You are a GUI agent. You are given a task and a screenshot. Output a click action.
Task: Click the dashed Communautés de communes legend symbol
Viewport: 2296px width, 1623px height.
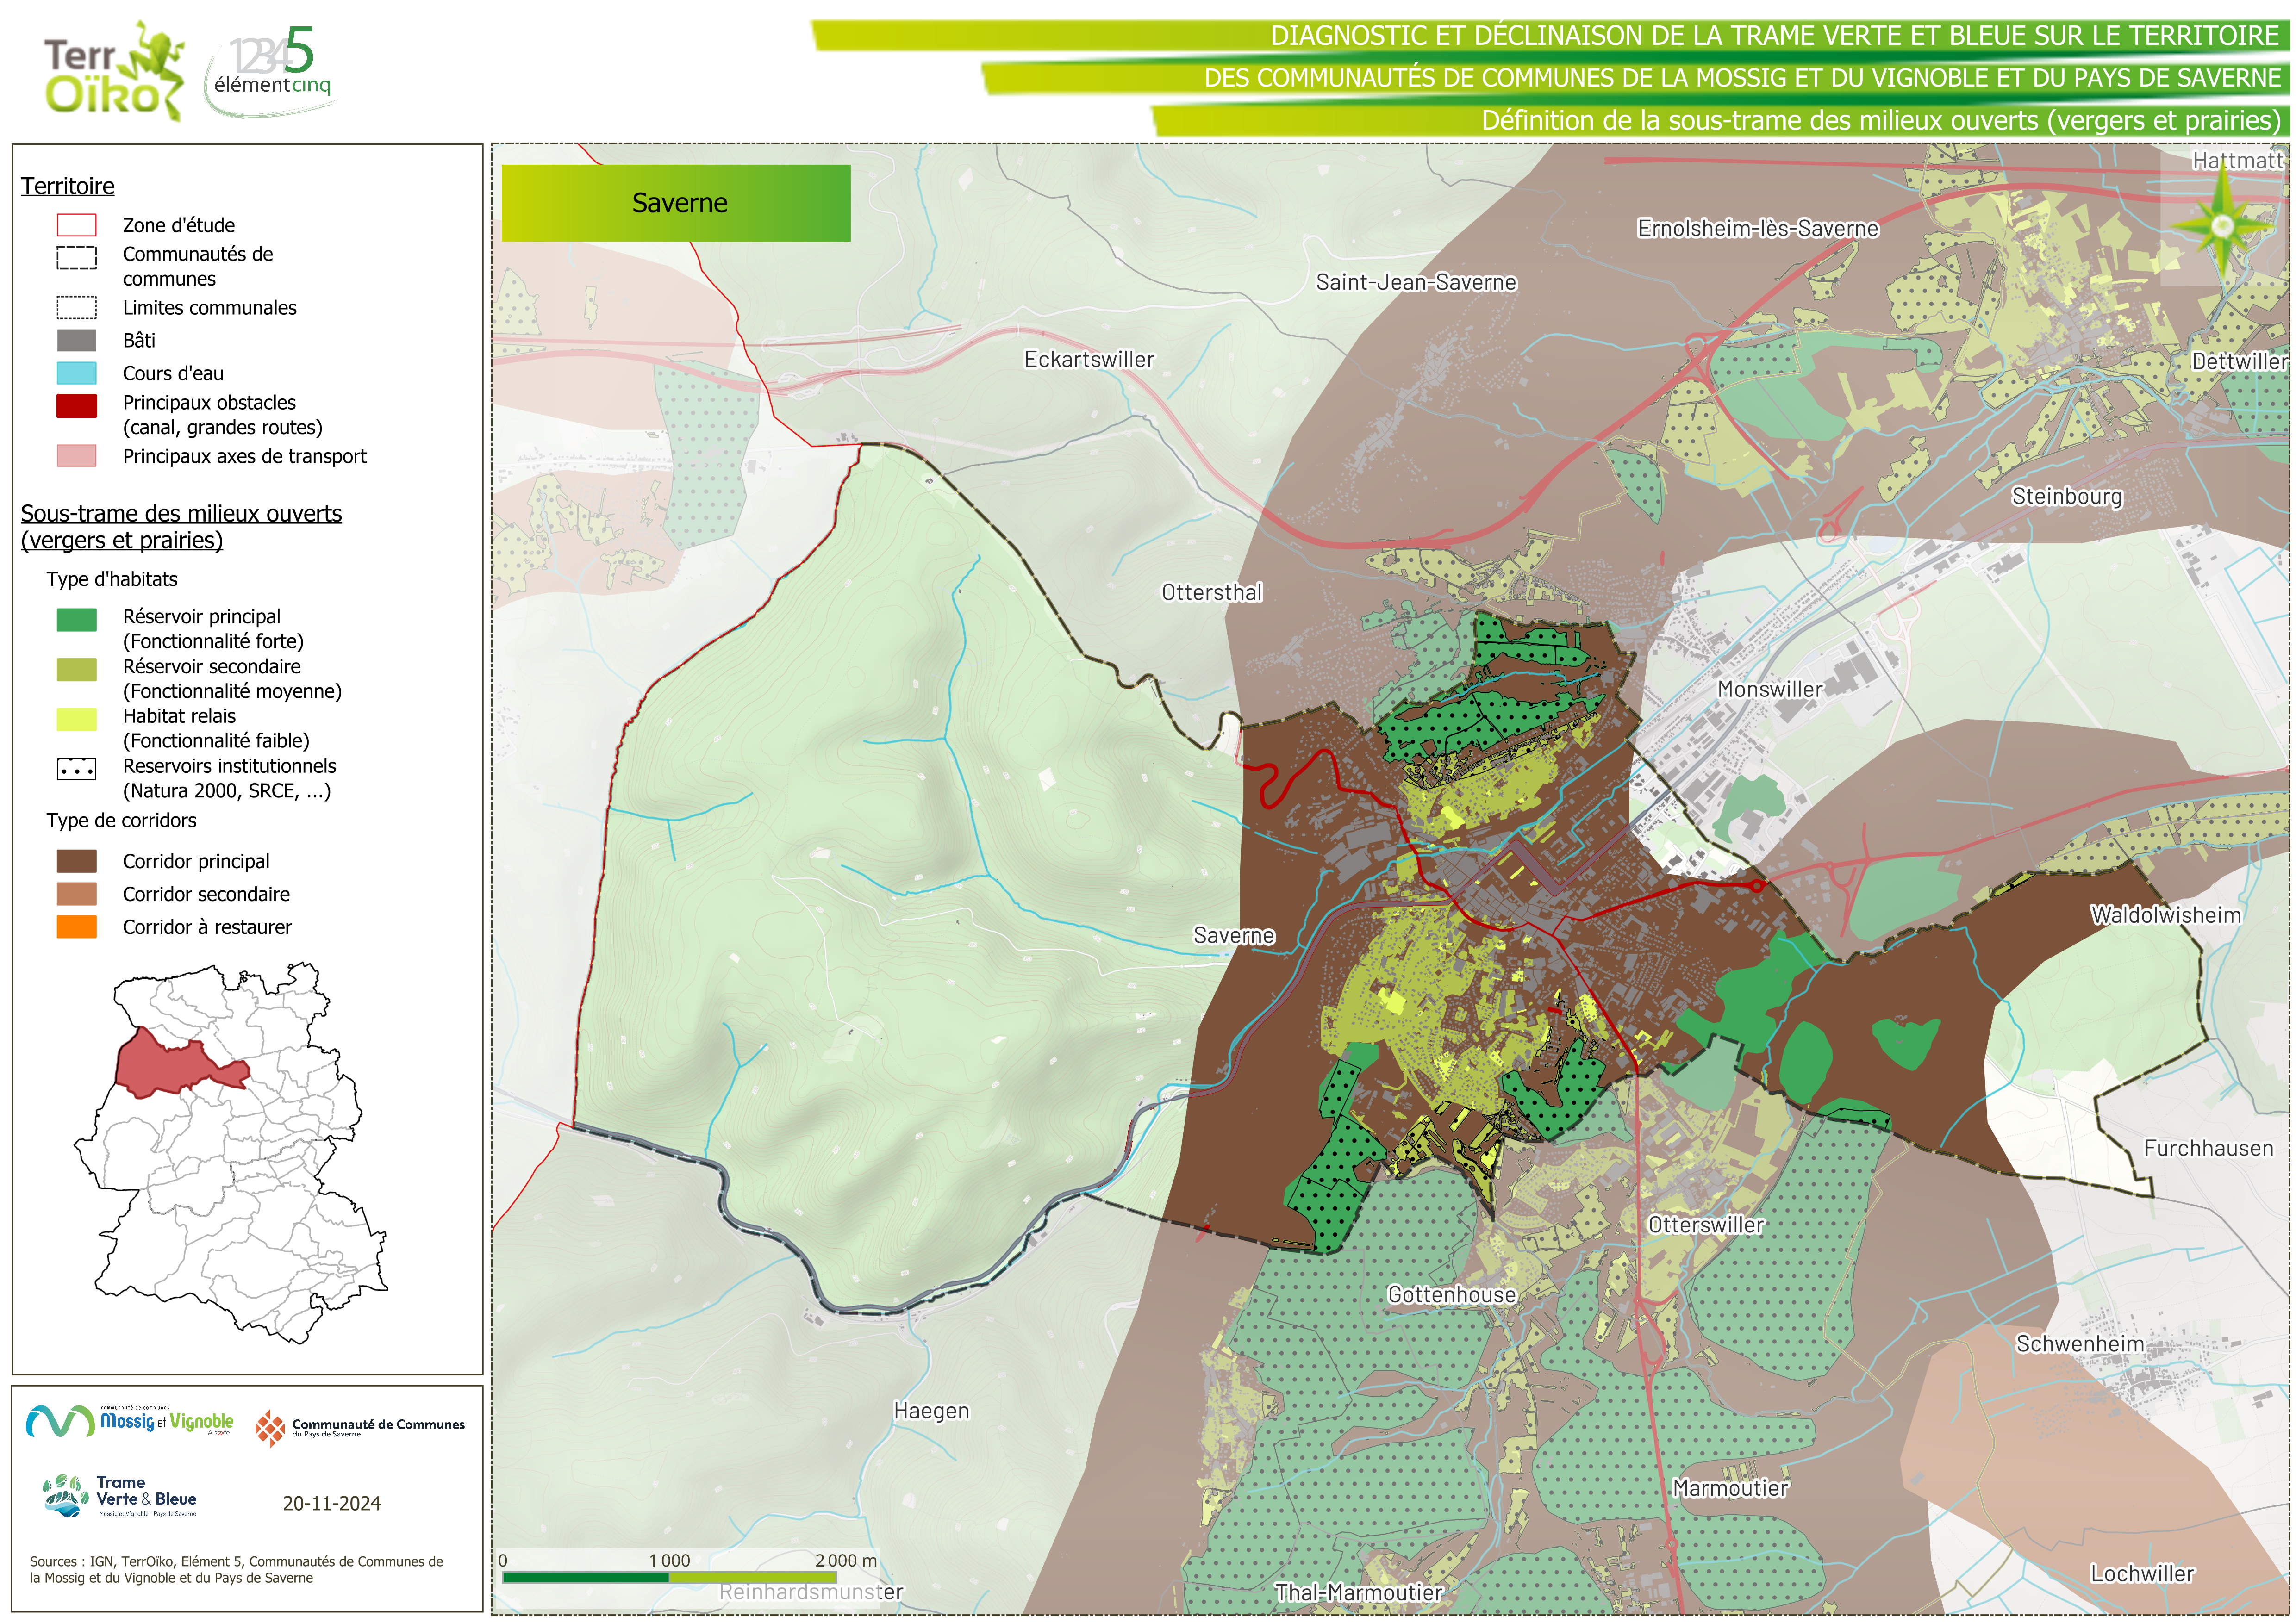click(x=77, y=258)
